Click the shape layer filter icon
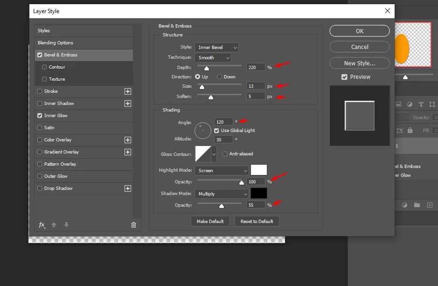The image size is (438, 286). click(x=432, y=104)
